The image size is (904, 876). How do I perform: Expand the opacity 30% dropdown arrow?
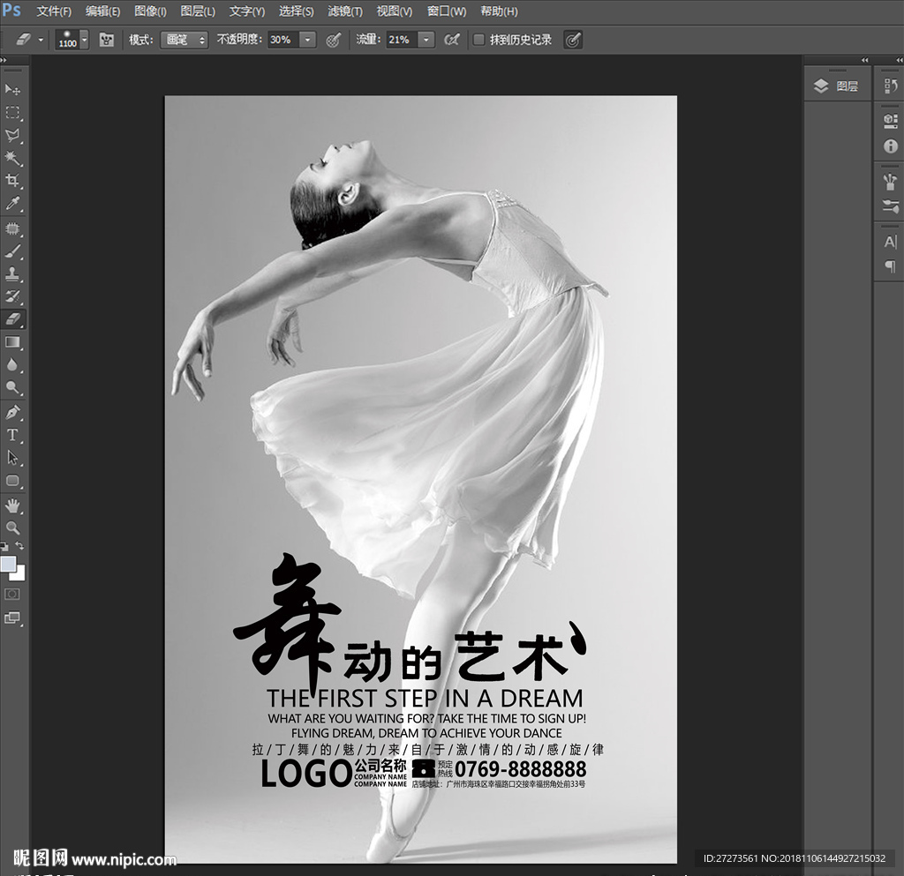pyautogui.click(x=307, y=40)
